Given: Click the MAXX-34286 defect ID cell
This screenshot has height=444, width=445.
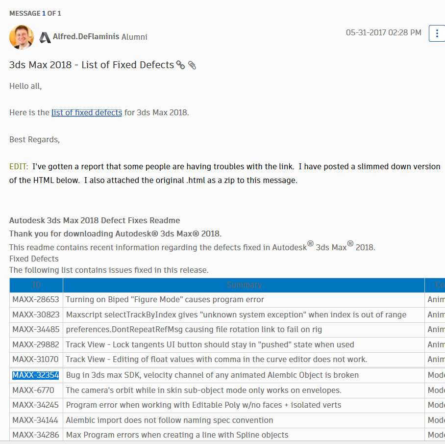Looking at the screenshot, I should click(x=35, y=435).
